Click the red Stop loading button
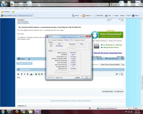This screenshot has height=114, width=143. pyautogui.click(x=107, y=5)
